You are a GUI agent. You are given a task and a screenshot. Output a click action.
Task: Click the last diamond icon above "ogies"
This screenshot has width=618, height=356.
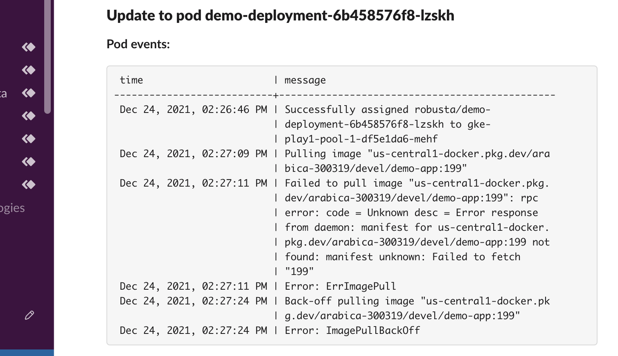click(x=29, y=185)
